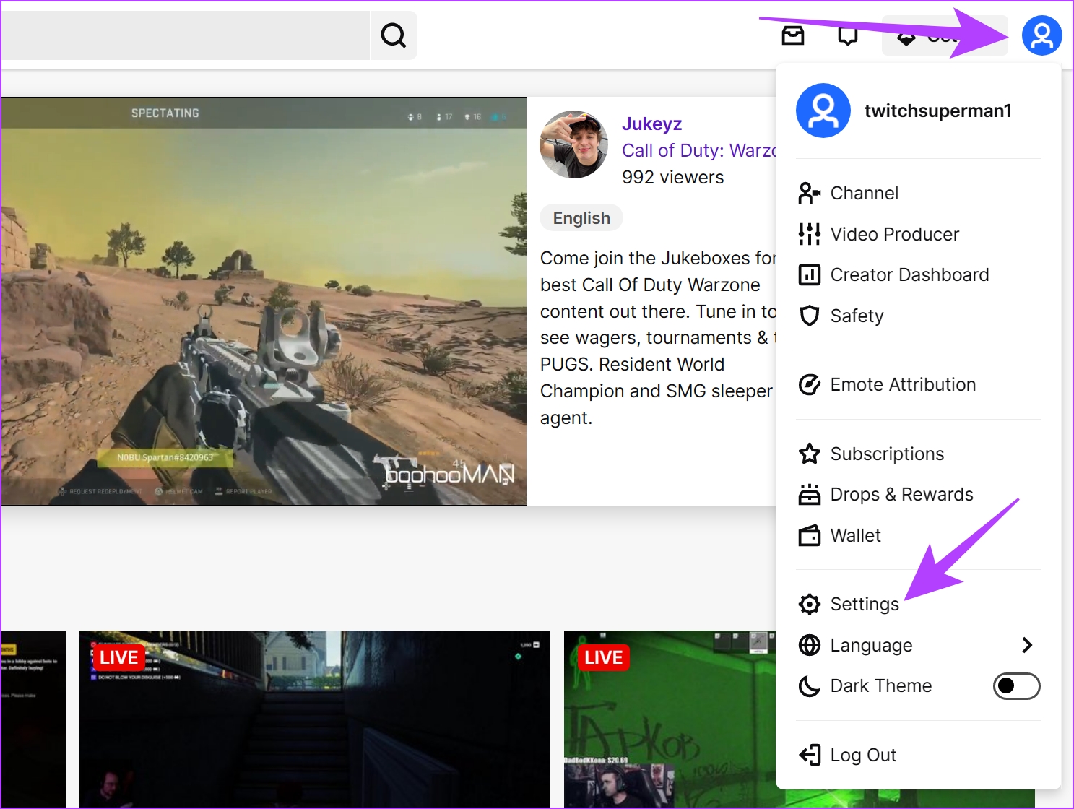Click Log Out
Image resolution: width=1074 pixels, height=809 pixels.
[864, 755]
